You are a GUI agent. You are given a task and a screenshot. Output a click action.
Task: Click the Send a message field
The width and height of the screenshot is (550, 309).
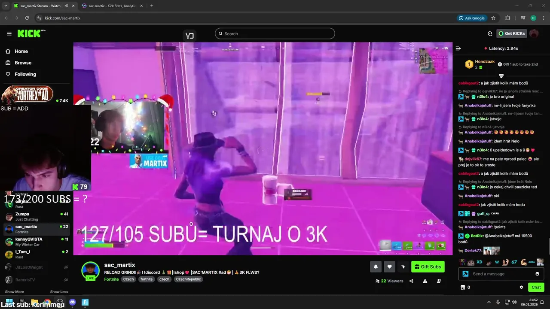502,274
